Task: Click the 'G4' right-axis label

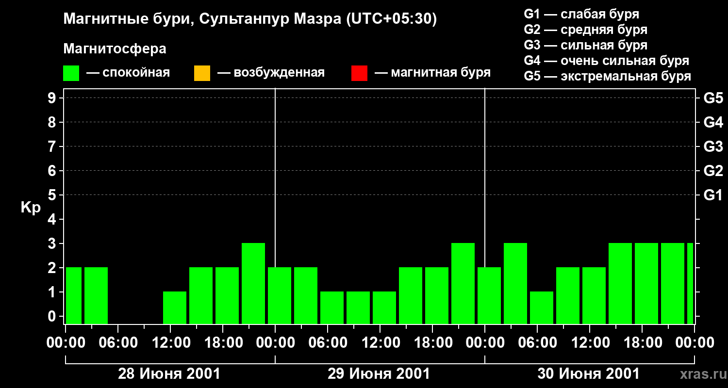Action: click(x=713, y=122)
